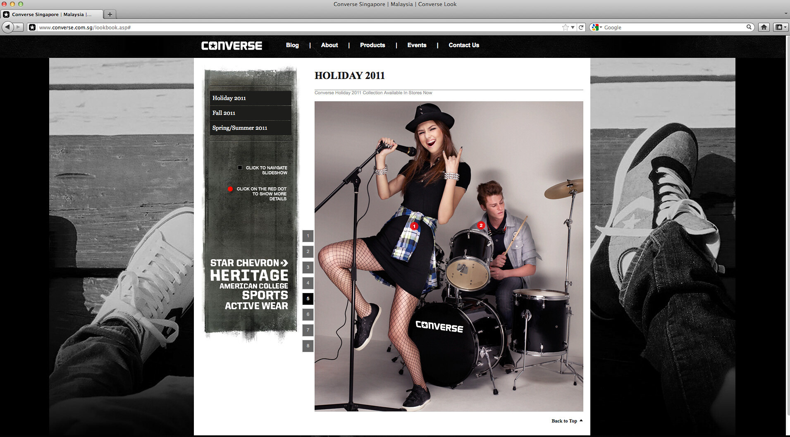Select the Converse Singapore browser tab
Viewport: 790px width, 437px height.
point(52,14)
